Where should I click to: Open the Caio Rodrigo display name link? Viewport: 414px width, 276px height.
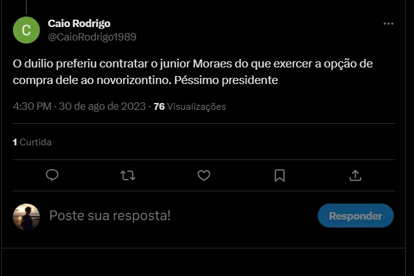coord(79,23)
